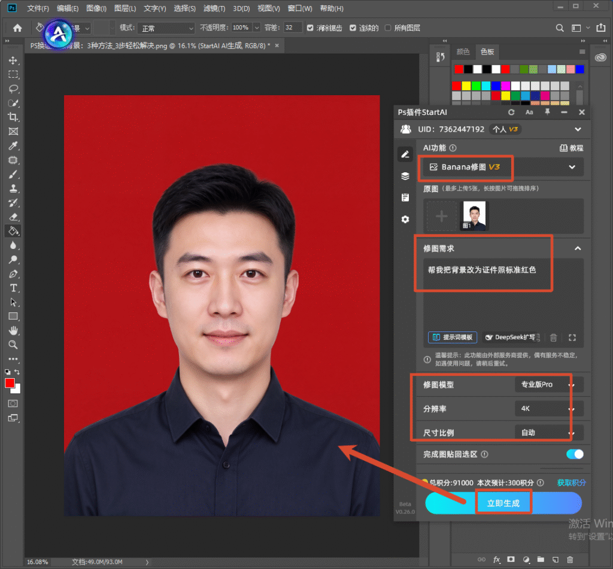Toggle the anti-alias checkbox
This screenshot has height=569, width=613.
pos(310,28)
